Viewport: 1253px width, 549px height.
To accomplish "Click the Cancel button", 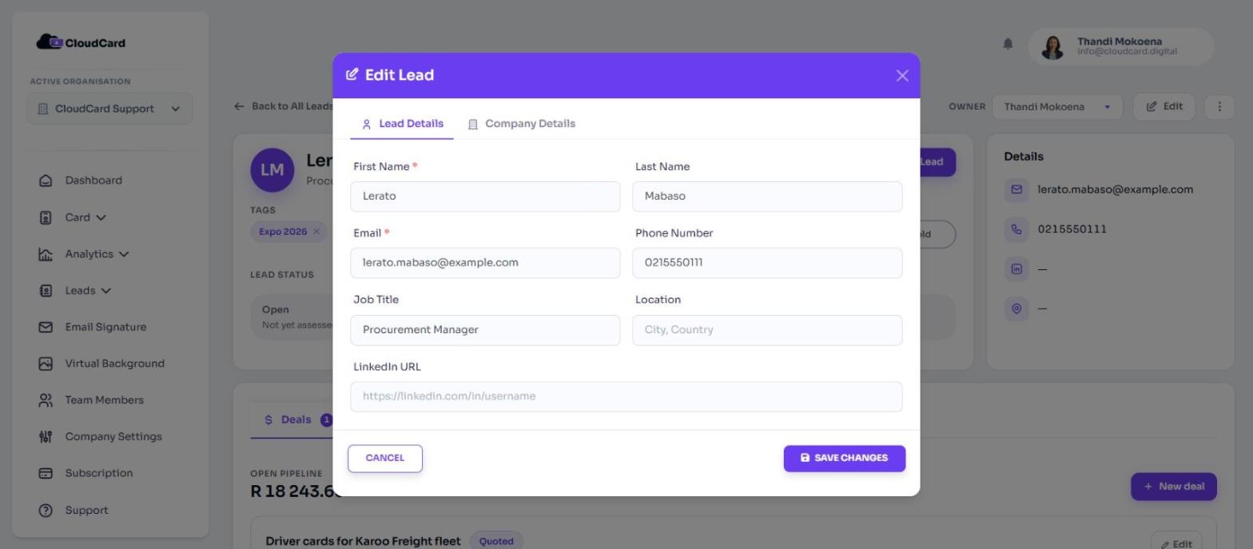I will 385,459.
